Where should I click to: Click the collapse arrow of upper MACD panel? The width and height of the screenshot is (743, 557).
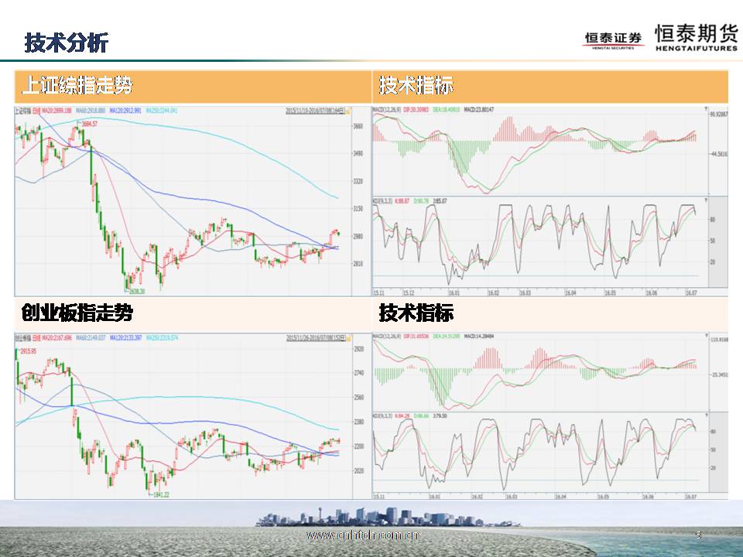(706, 109)
